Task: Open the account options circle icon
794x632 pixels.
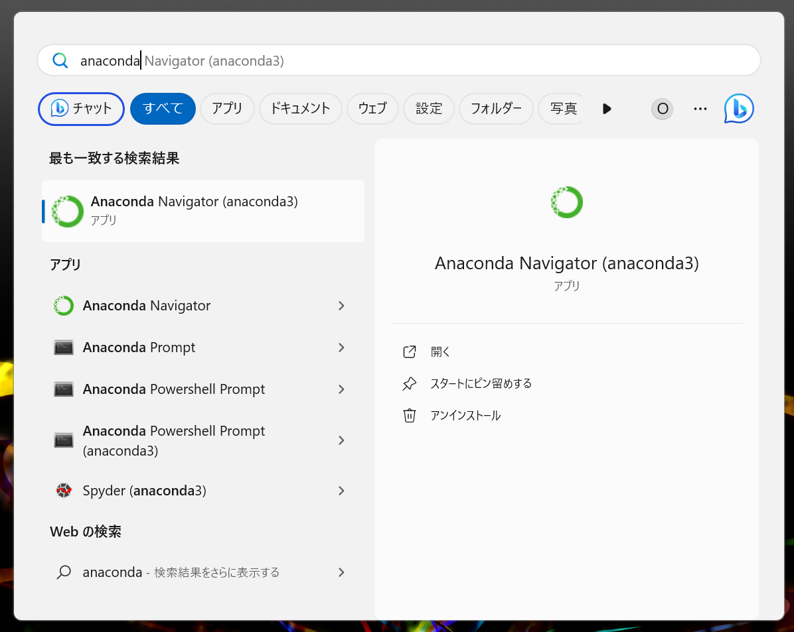Action: click(x=662, y=109)
